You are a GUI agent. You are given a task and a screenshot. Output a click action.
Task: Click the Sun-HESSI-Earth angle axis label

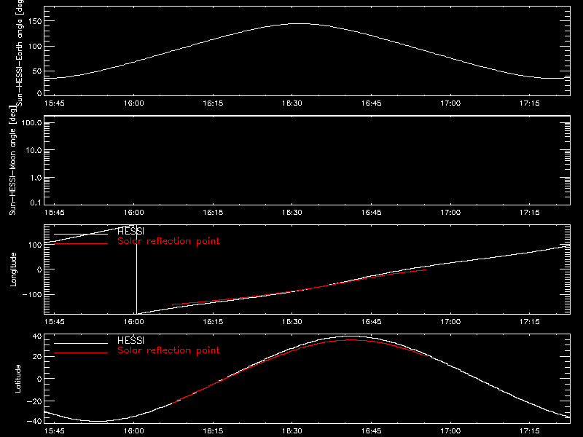pyautogui.click(x=20, y=53)
